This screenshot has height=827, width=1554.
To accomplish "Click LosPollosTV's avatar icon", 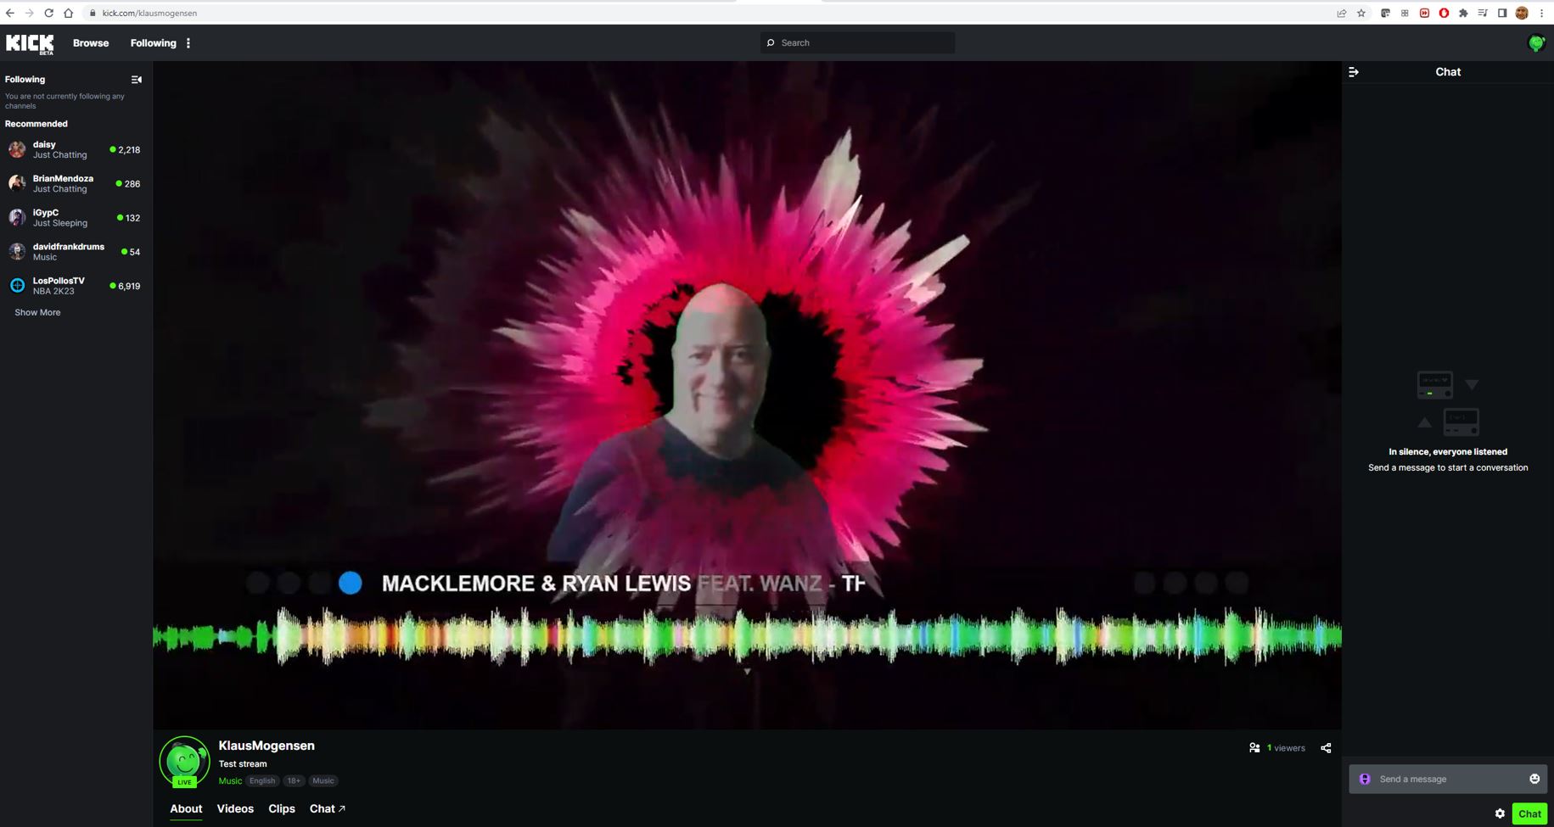I will (17, 286).
